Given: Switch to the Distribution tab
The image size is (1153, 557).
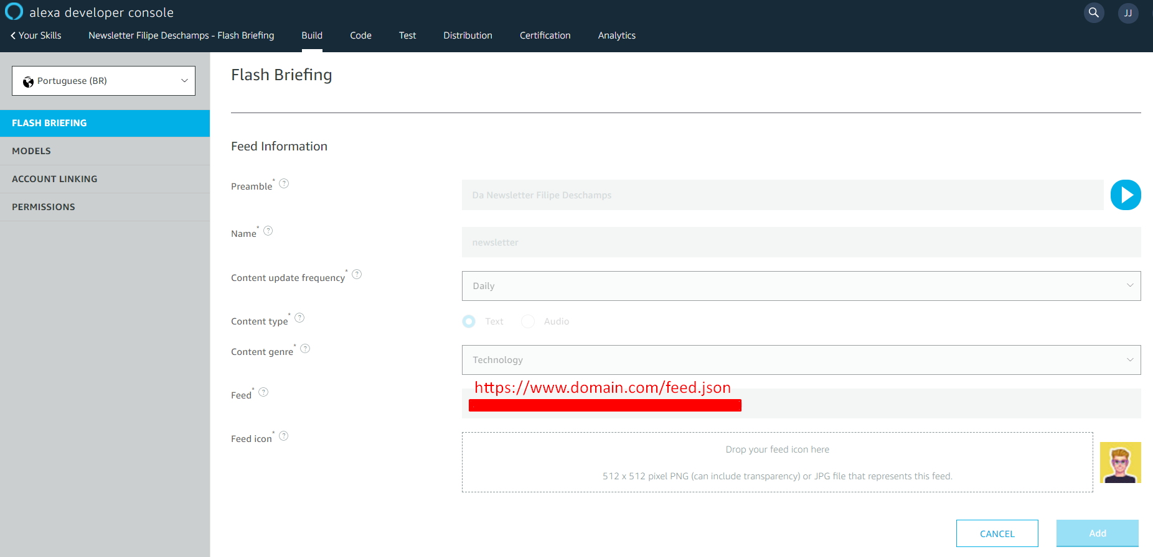Looking at the screenshot, I should pyautogui.click(x=468, y=35).
